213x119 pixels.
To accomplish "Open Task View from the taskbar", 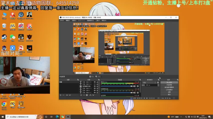I will click(51, 117).
